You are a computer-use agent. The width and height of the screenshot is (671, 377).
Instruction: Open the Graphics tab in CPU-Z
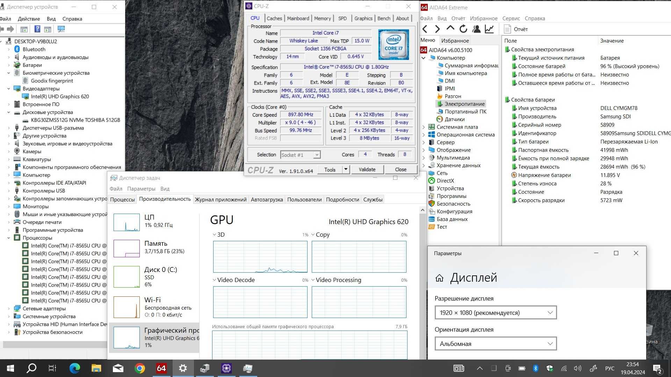363,19
